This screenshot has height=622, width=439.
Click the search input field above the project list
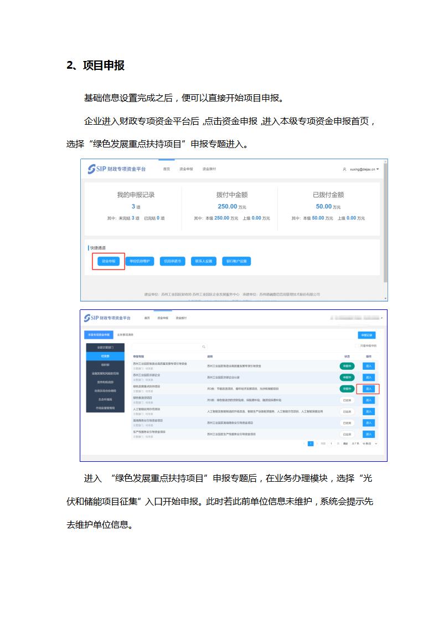point(166,347)
